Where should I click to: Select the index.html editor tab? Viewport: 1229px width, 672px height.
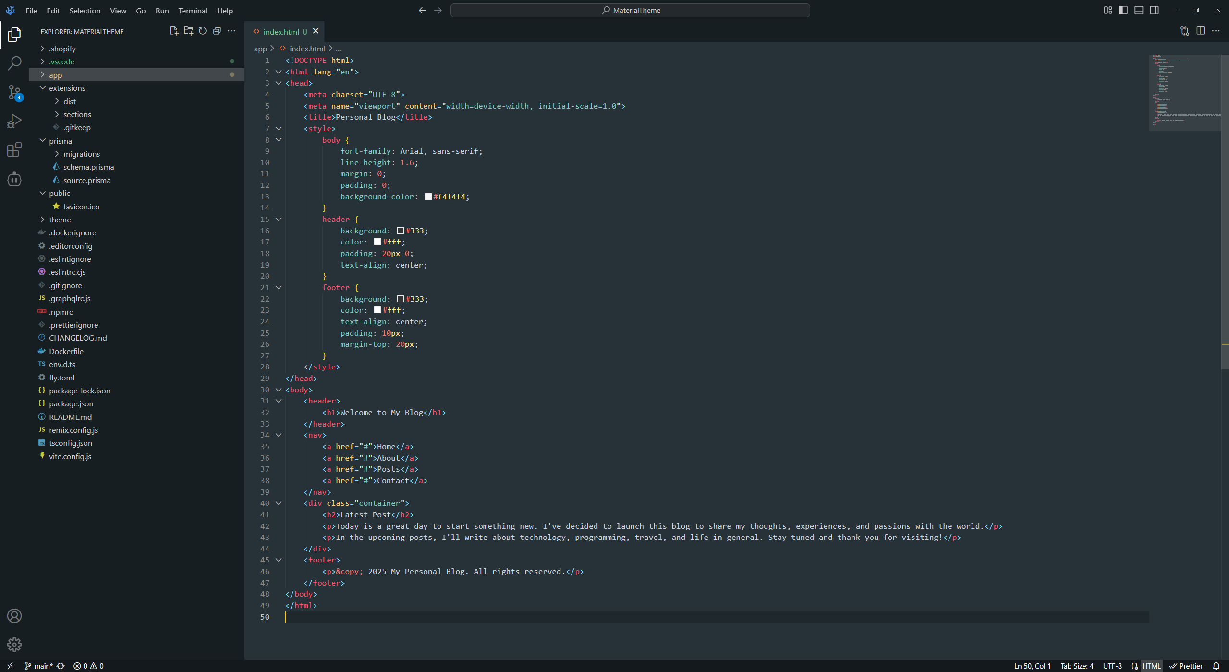pyautogui.click(x=281, y=31)
